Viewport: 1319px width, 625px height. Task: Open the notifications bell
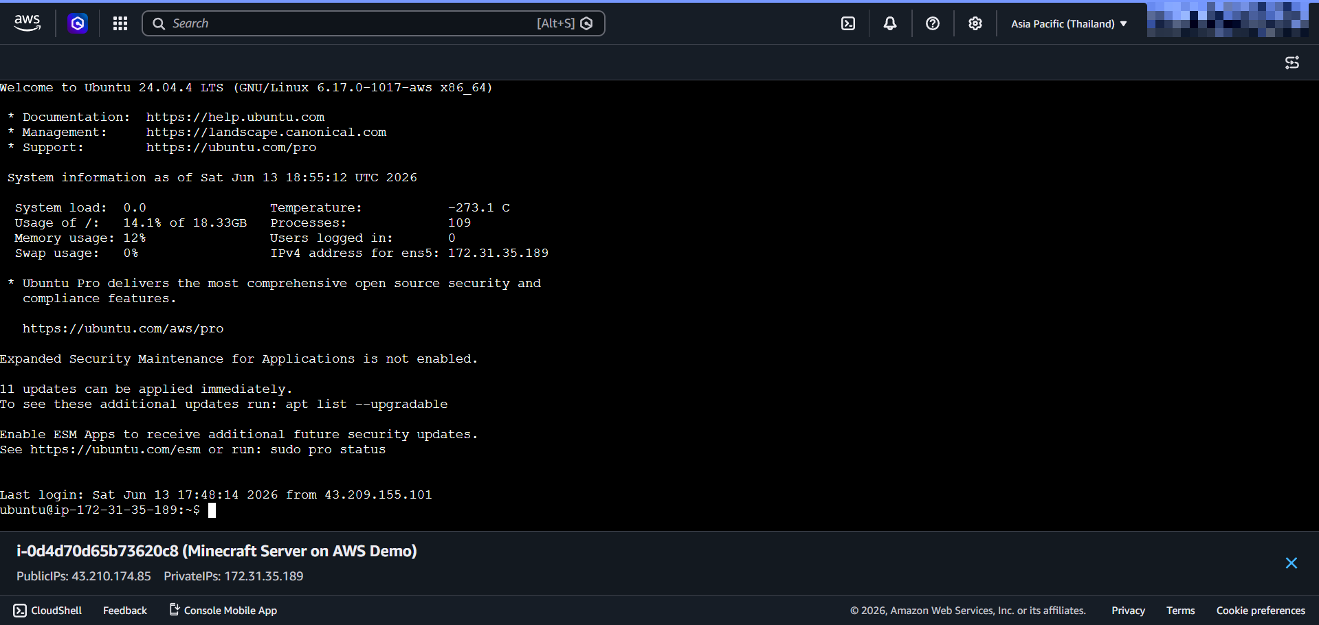890,23
